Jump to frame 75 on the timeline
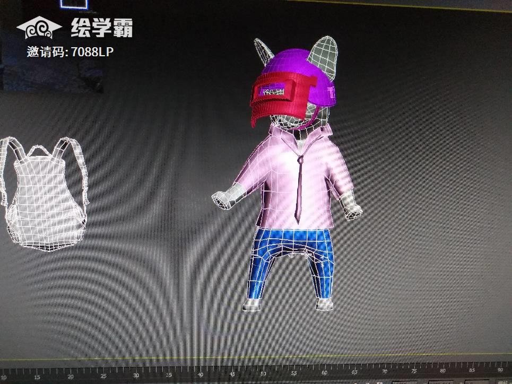 [x=414, y=371]
